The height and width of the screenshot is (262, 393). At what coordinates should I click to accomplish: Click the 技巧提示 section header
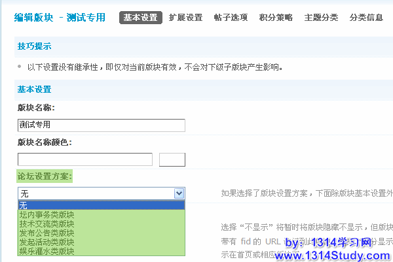pos(34,46)
